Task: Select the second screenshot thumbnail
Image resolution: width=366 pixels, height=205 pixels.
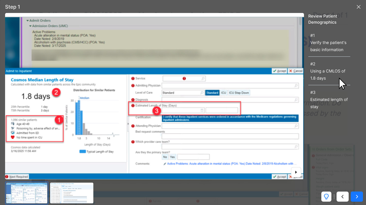Action: [x=72, y=193]
